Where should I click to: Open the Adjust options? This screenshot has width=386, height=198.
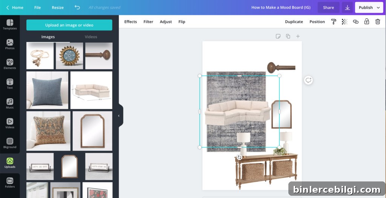tap(166, 22)
